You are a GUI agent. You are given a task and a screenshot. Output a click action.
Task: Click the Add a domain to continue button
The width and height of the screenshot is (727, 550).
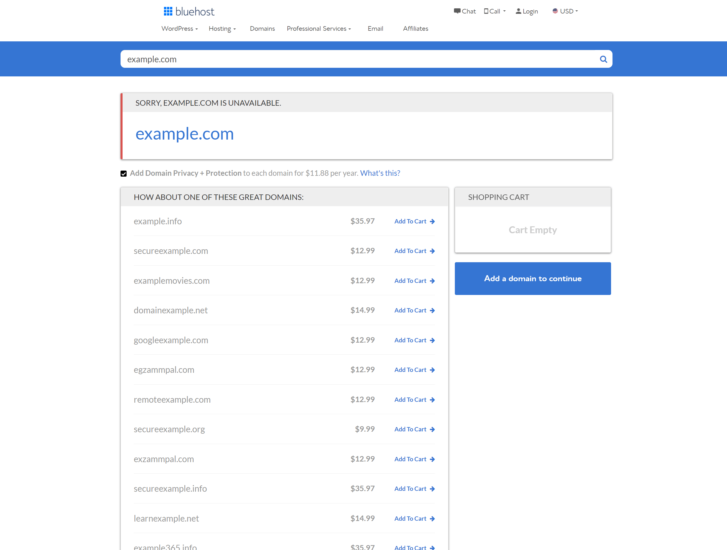click(533, 278)
